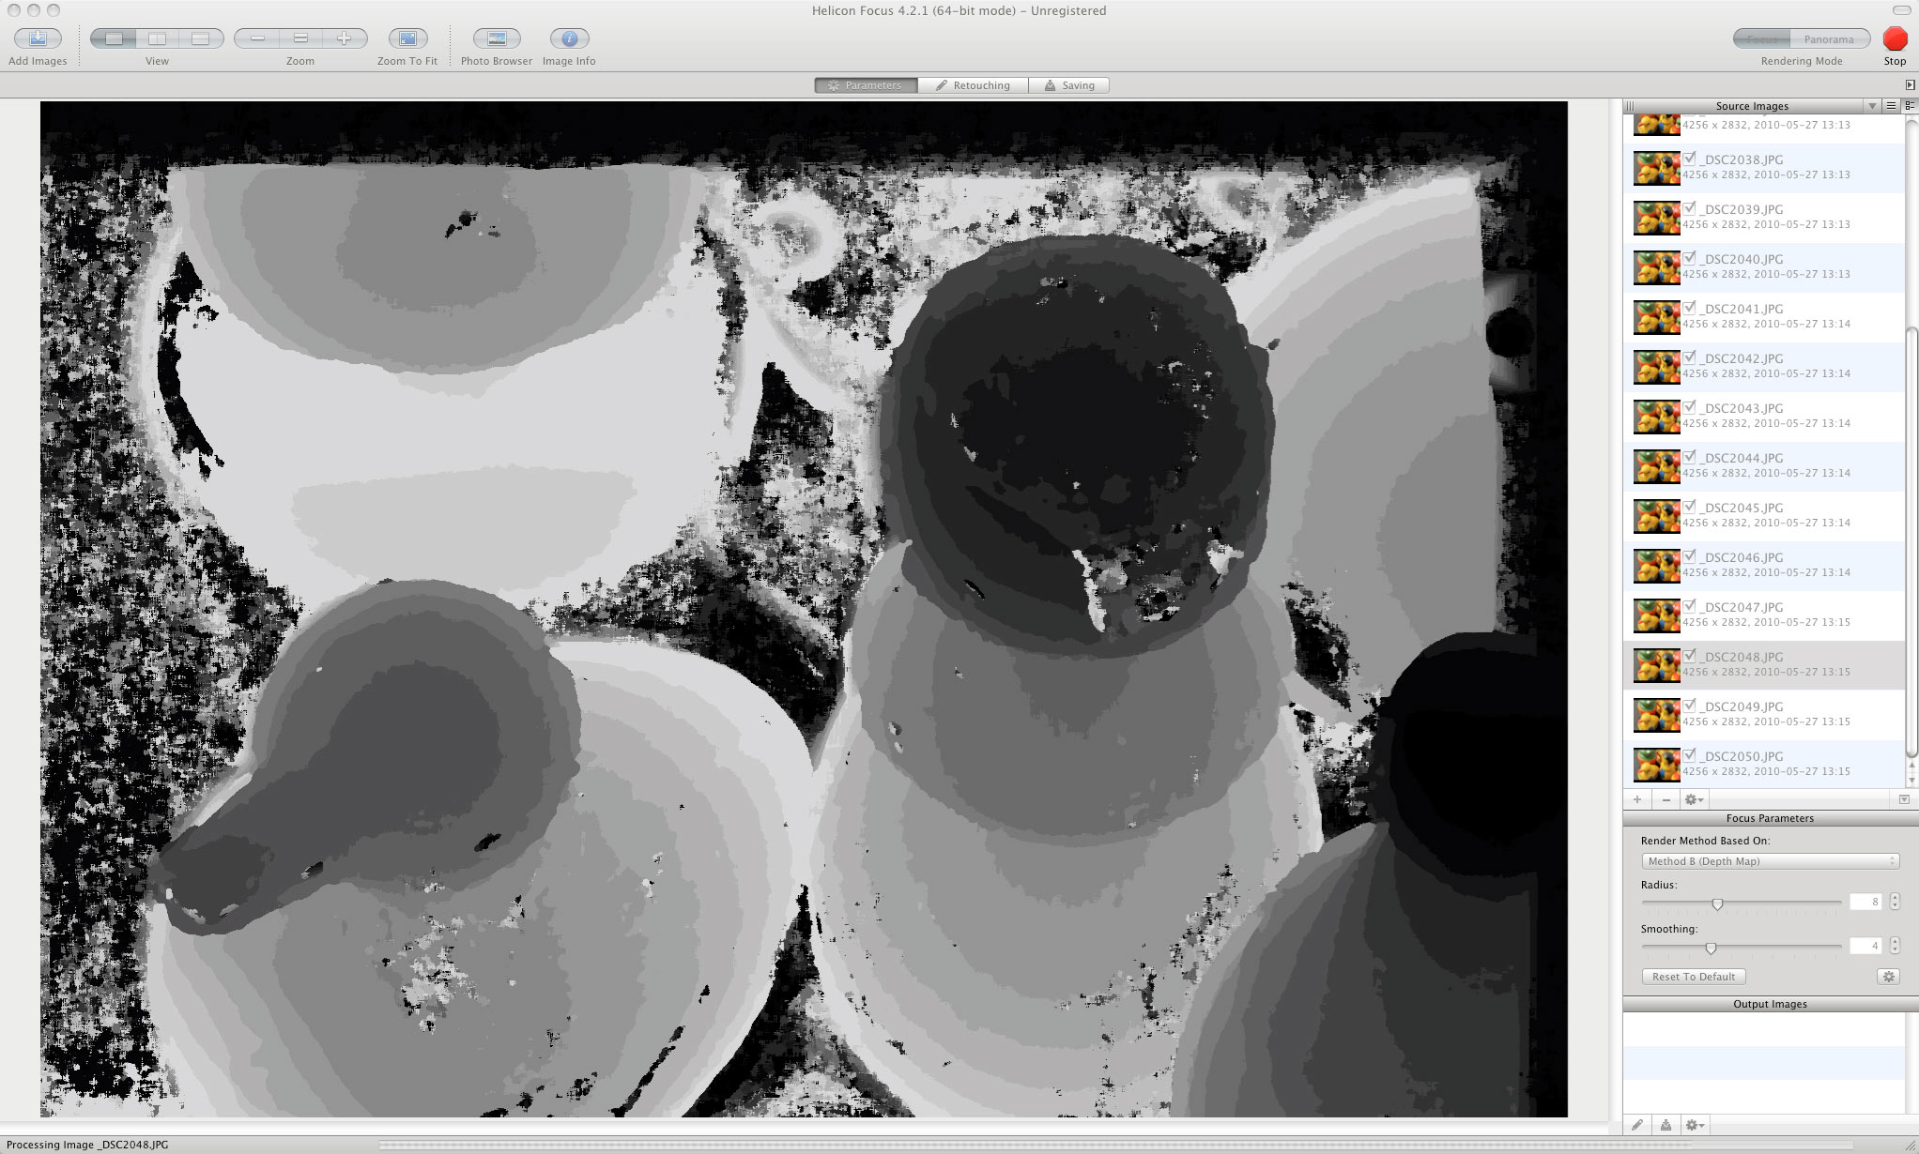This screenshot has width=1919, height=1154.
Task: Uncheck the _DSC2046.JPG checkbox
Action: click(x=1690, y=556)
